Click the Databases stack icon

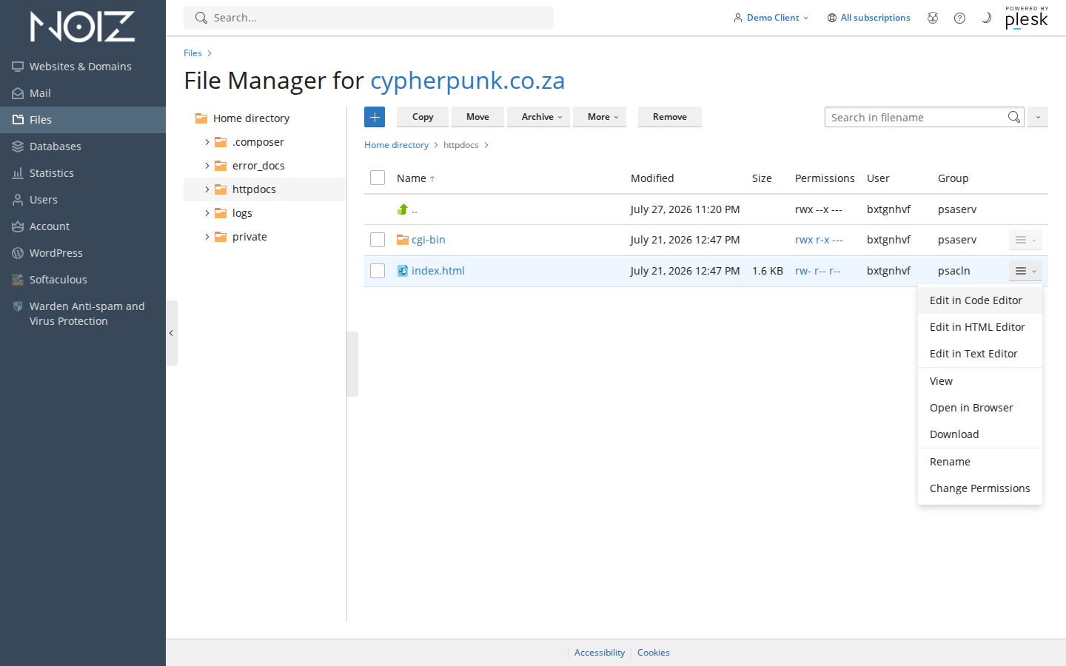coord(18,147)
